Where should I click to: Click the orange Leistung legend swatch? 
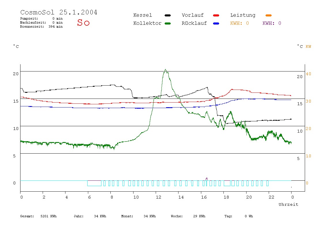point(268,15)
